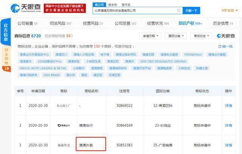
Task: Switch to the 知识产权 tab
Action: [190, 23]
